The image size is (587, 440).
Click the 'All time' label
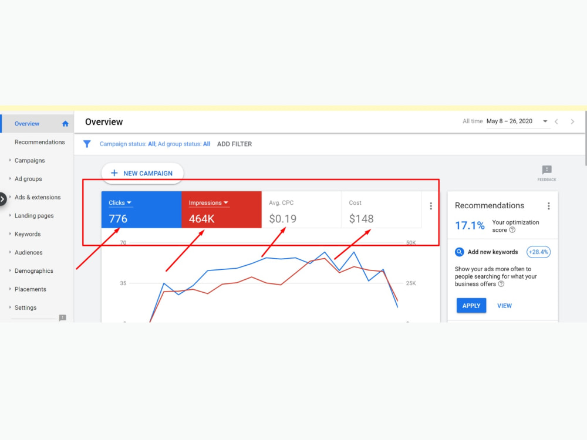tap(473, 121)
